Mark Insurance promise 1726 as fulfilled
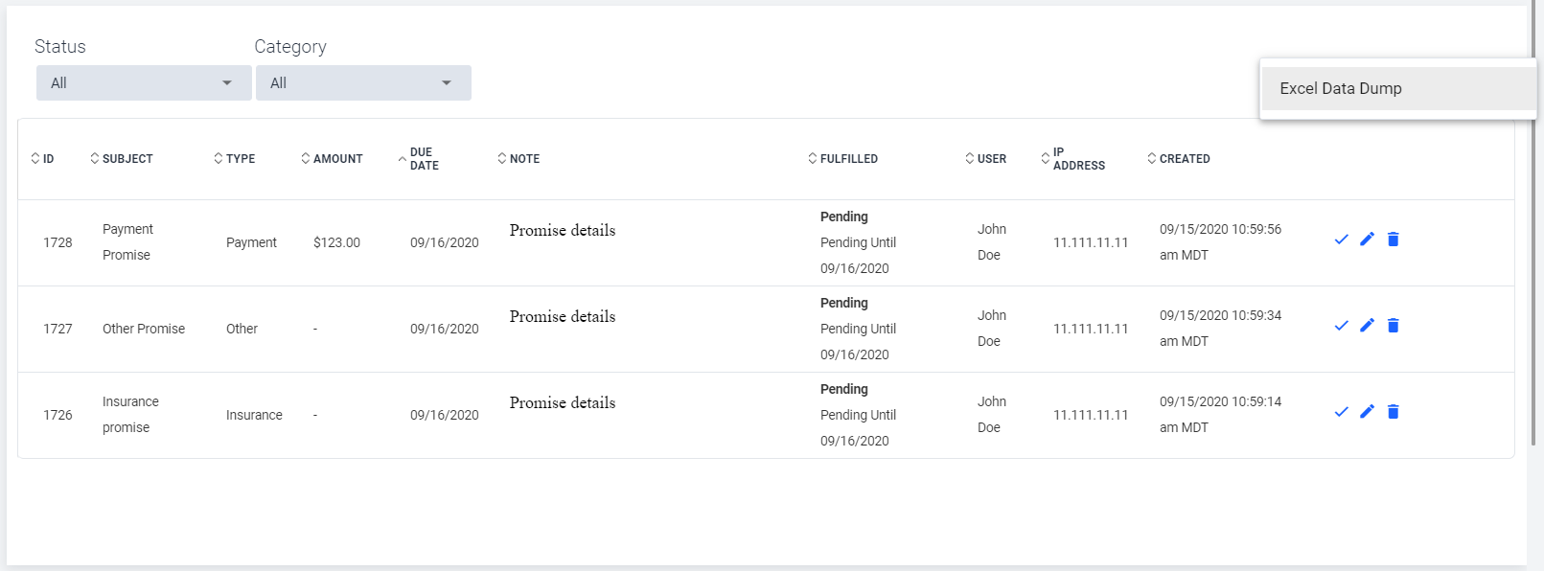The height and width of the screenshot is (571, 1544). click(x=1341, y=412)
